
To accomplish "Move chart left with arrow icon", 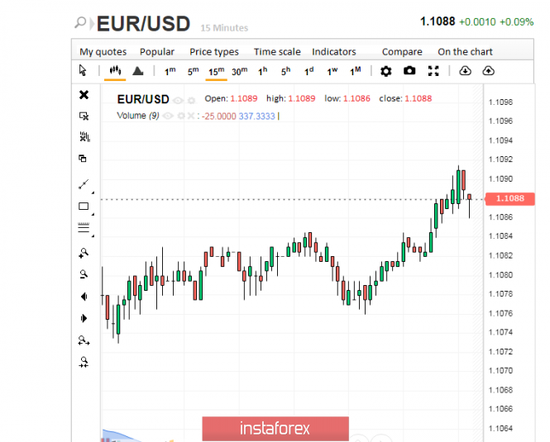I will [84, 297].
